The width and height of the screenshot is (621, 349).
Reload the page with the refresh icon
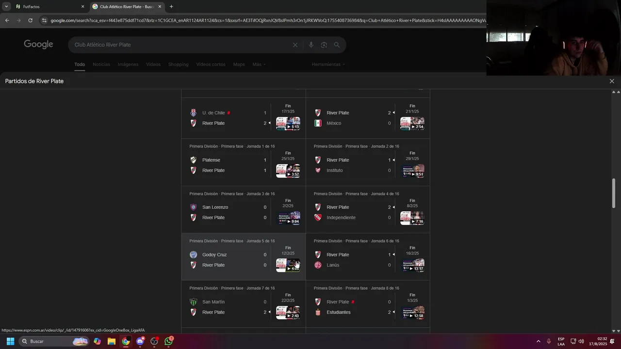point(30,20)
